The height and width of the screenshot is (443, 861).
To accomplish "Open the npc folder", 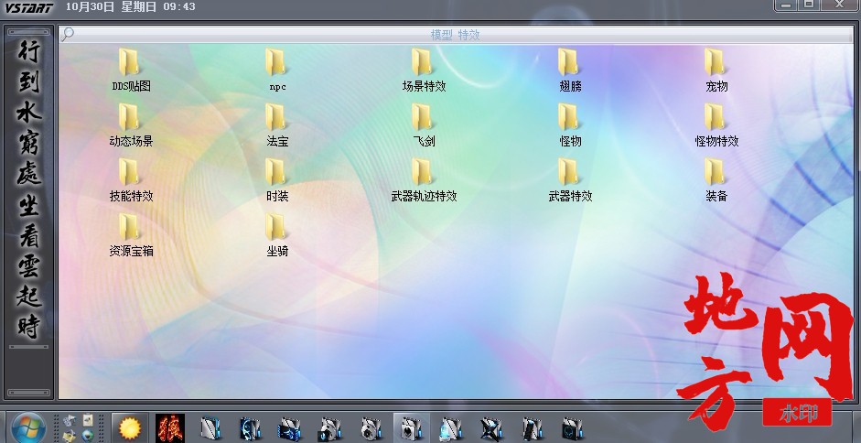I will tap(277, 70).
